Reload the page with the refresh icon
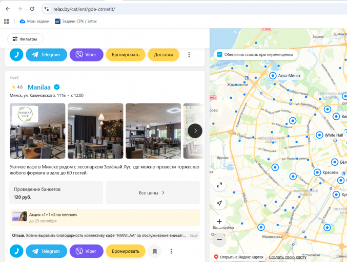The image size is (347, 262). [32, 9]
